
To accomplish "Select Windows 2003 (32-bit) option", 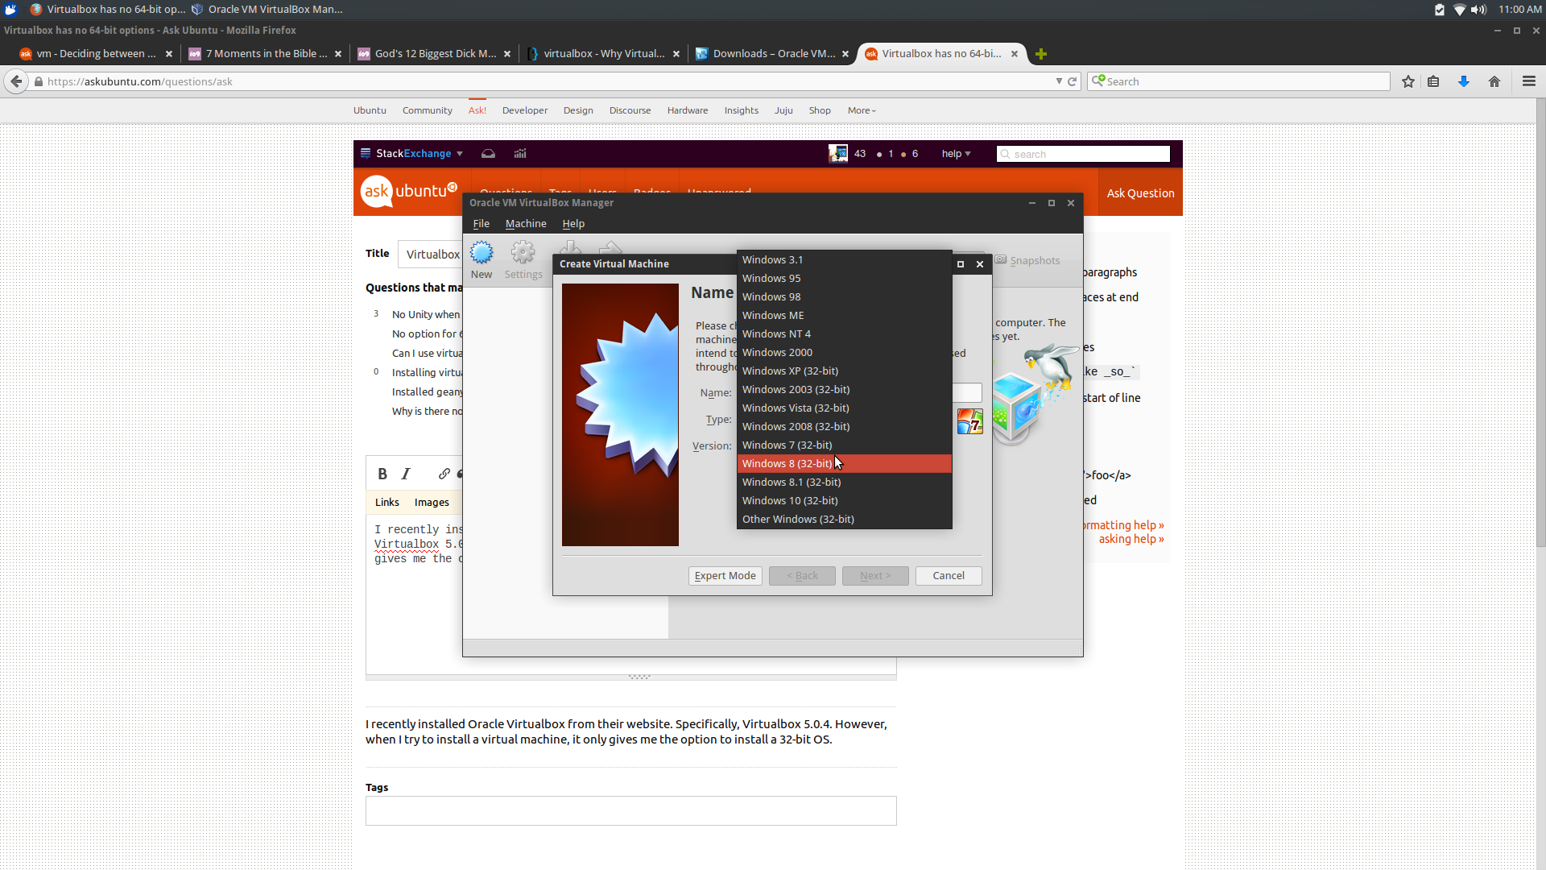I will point(845,389).
